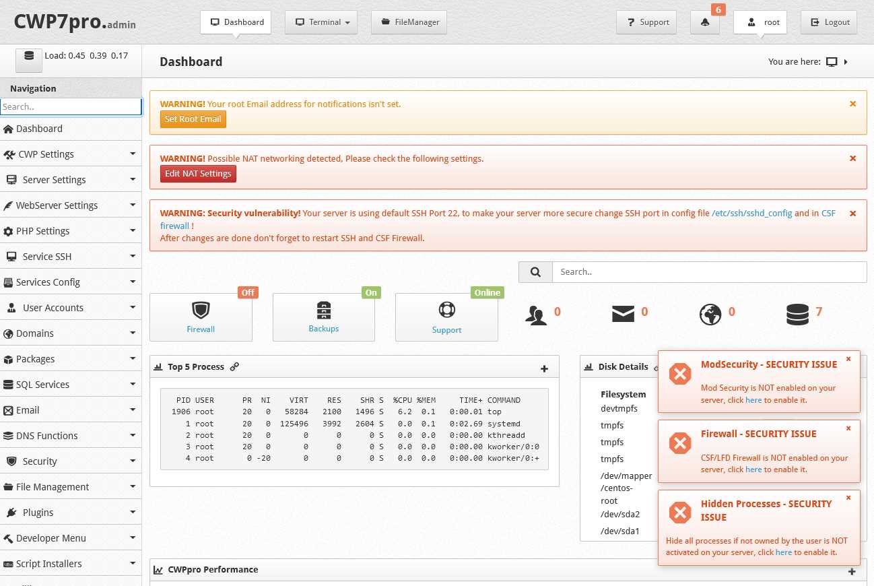Screen dimensions: 874x586
Task: Click the database stack count icon
Action: click(797, 315)
